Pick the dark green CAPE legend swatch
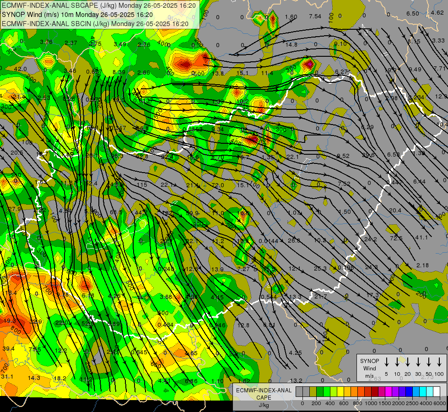 pyautogui.click(x=320, y=391)
